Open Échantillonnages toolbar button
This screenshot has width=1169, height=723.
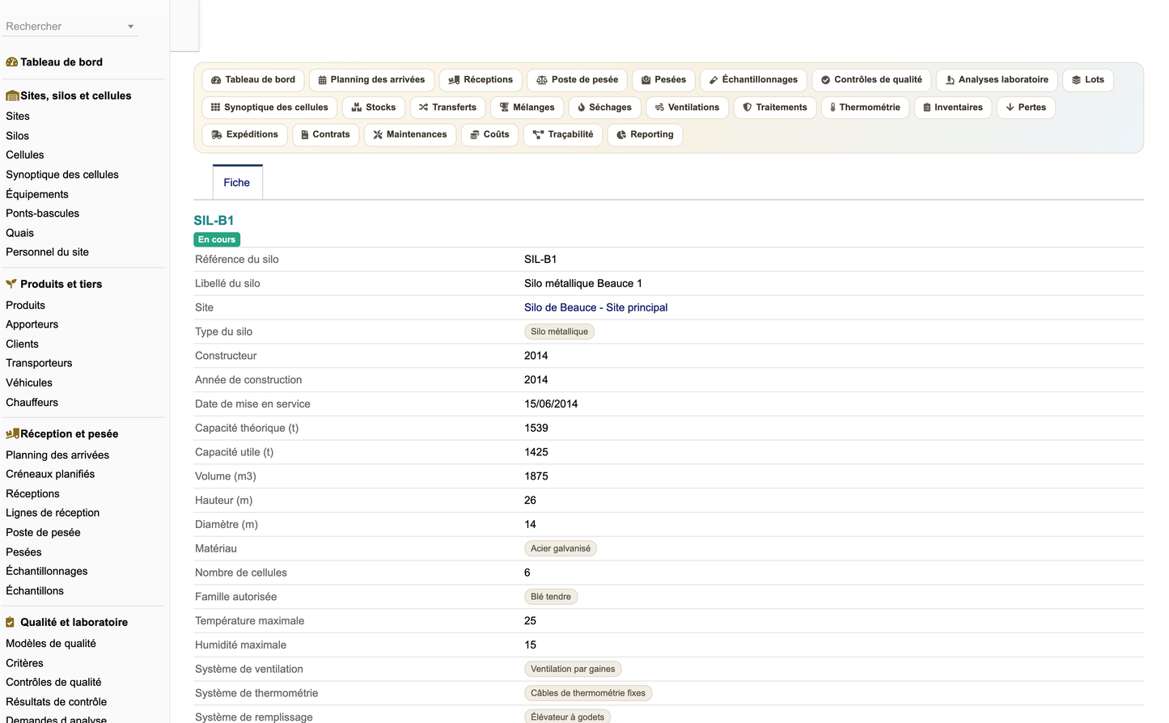(753, 80)
